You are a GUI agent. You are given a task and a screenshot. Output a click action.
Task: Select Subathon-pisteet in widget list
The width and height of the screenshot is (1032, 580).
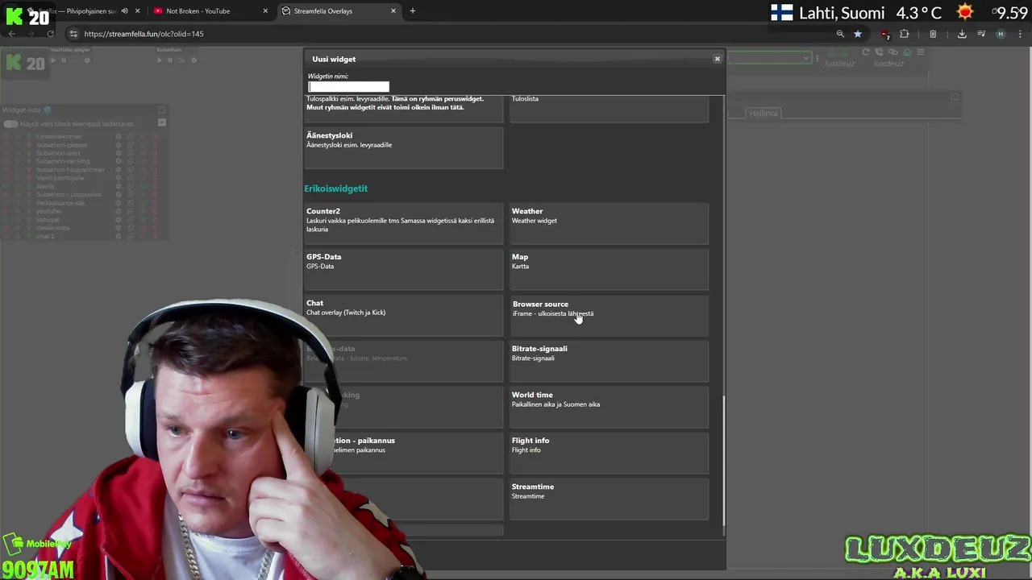61,145
